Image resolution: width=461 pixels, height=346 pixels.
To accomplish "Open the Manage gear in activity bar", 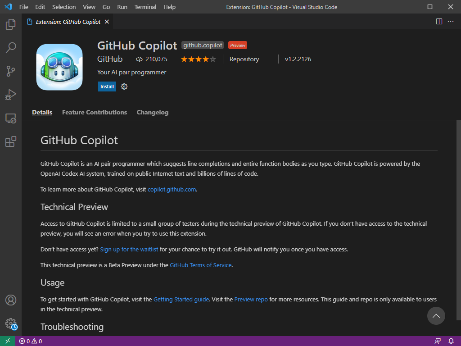I will click(11, 323).
